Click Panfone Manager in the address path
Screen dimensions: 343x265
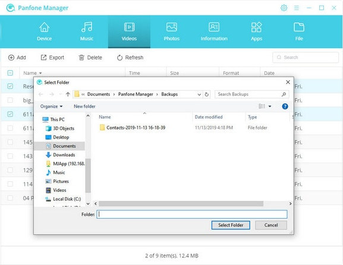(136, 94)
